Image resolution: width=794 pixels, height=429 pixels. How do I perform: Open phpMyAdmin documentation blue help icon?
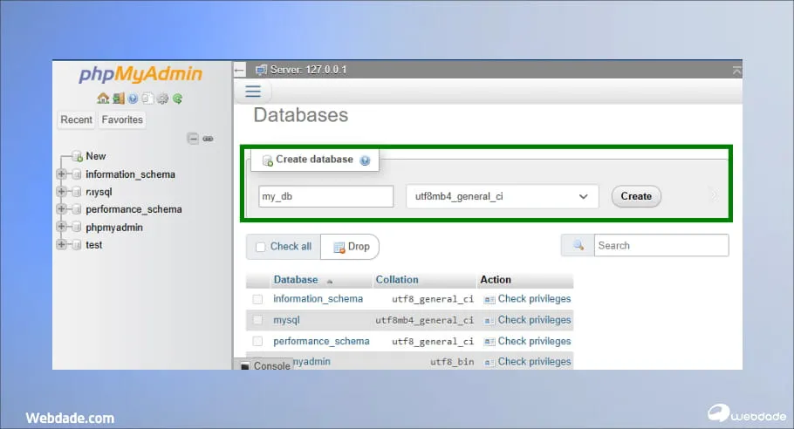(x=133, y=99)
